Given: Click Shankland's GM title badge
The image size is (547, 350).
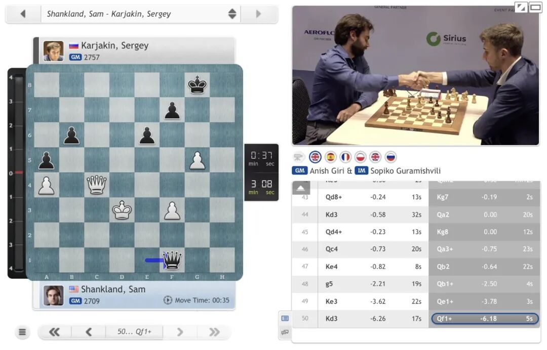Looking at the screenshot, I should (75, 301).
